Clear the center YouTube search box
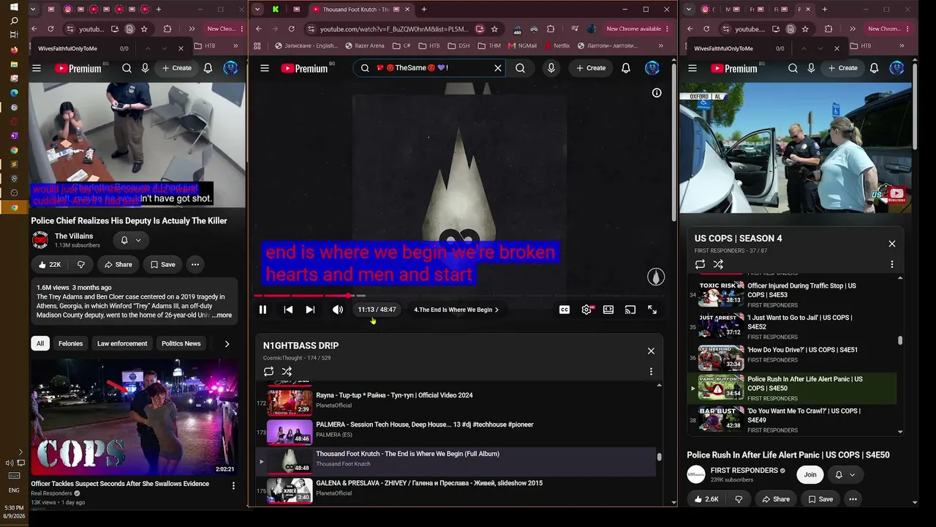 coord(498,68)
